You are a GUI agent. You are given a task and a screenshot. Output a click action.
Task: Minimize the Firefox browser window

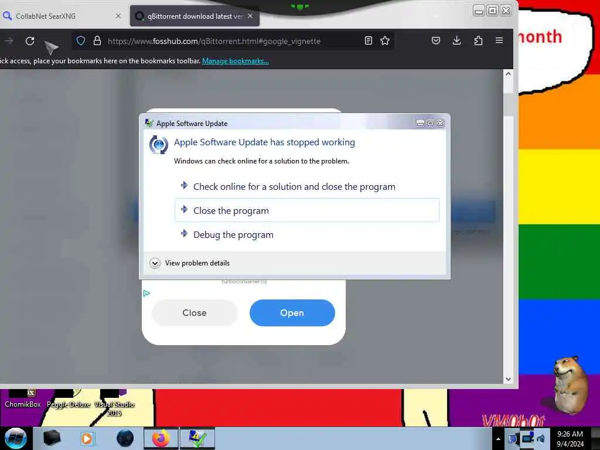pos(479,11)
